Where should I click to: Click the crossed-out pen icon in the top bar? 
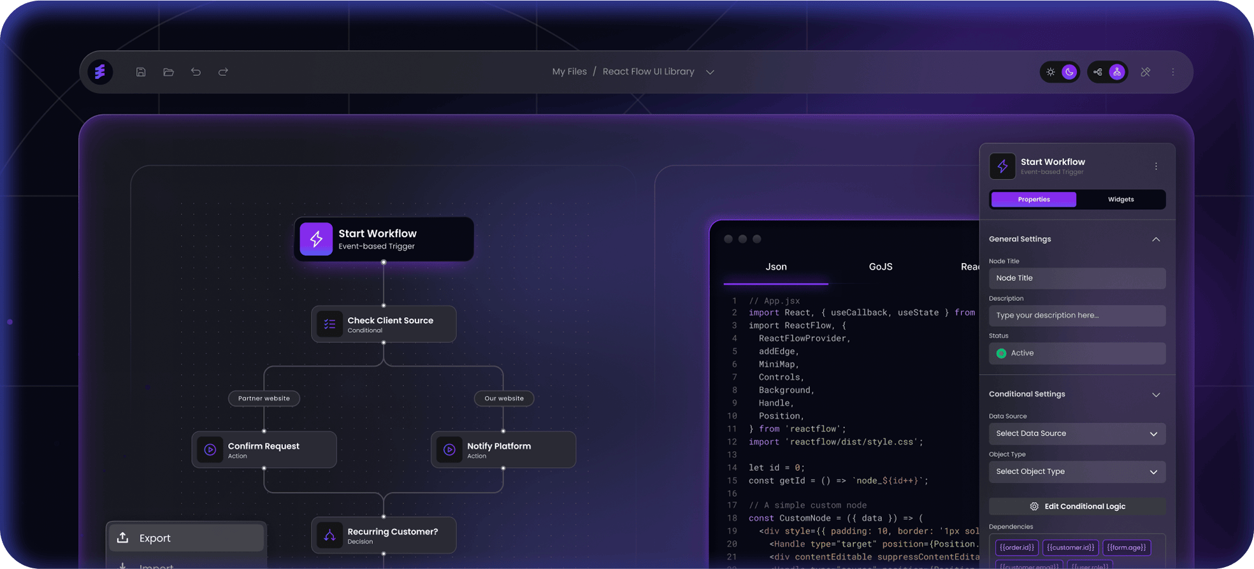[1146, 72]
